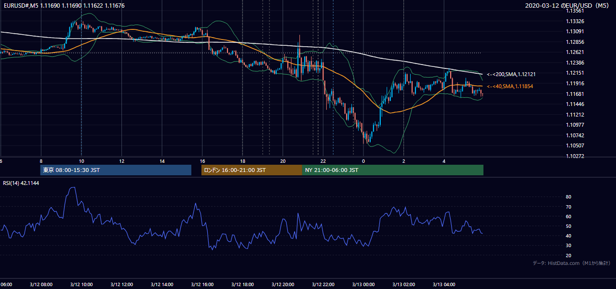Click RSI axis level 40
Viewport: 616px width, 289px height.
point(569,236)
